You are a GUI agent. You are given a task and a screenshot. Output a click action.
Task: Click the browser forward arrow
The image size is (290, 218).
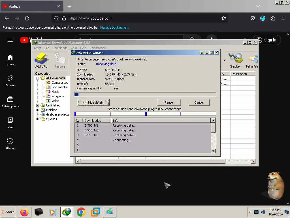[x=17, y=18]
